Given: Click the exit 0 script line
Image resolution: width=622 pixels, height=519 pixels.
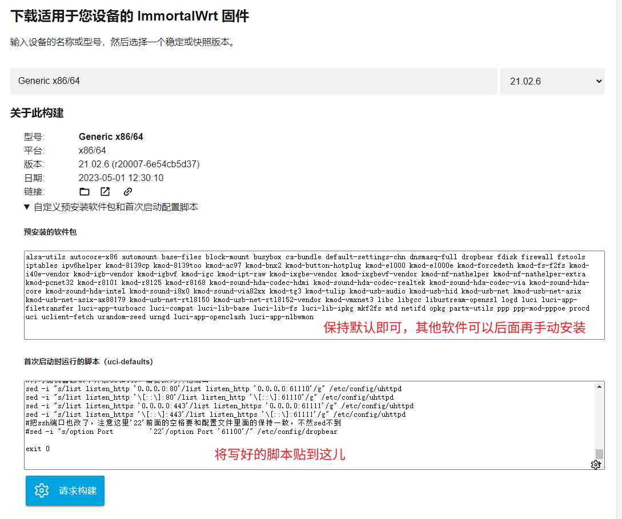Looking at the screenshot, I should tap(38, 449).
